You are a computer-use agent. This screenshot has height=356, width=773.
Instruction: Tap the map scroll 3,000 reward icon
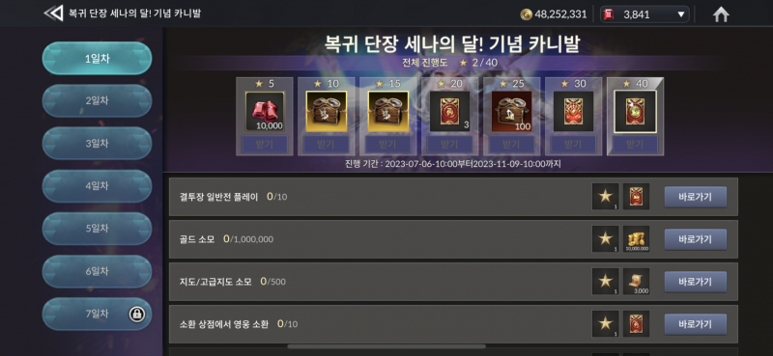click(636, 281)
